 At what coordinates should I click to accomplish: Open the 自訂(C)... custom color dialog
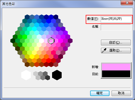(116, 42)
